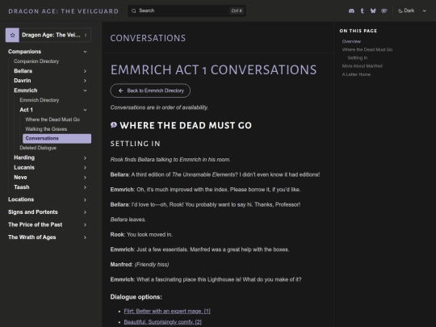The height and width of the screenshot is (327, 436).
Task: Jump to More About Manfred anchor
Action: [363, 66]
